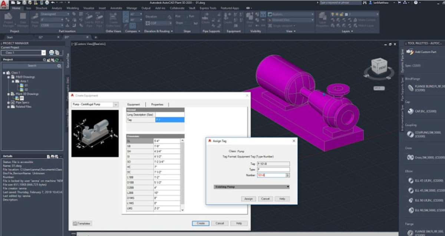Image resolution: width=445 pixels, height=236 pixels.
Task: Open the Pump - Centrifugal Pump dropdown
Action: 116,105
